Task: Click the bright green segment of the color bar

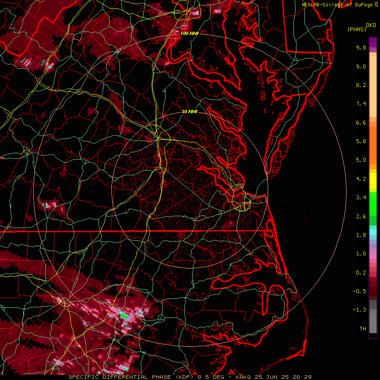Action: point(373,204)
